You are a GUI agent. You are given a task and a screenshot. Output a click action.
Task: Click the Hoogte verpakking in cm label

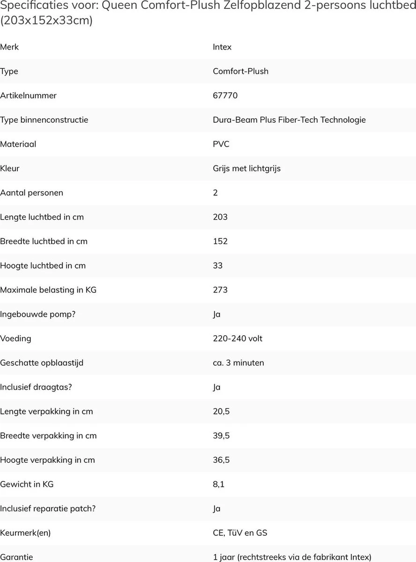(x=47, y=460)
